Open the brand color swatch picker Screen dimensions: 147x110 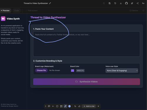73,70
